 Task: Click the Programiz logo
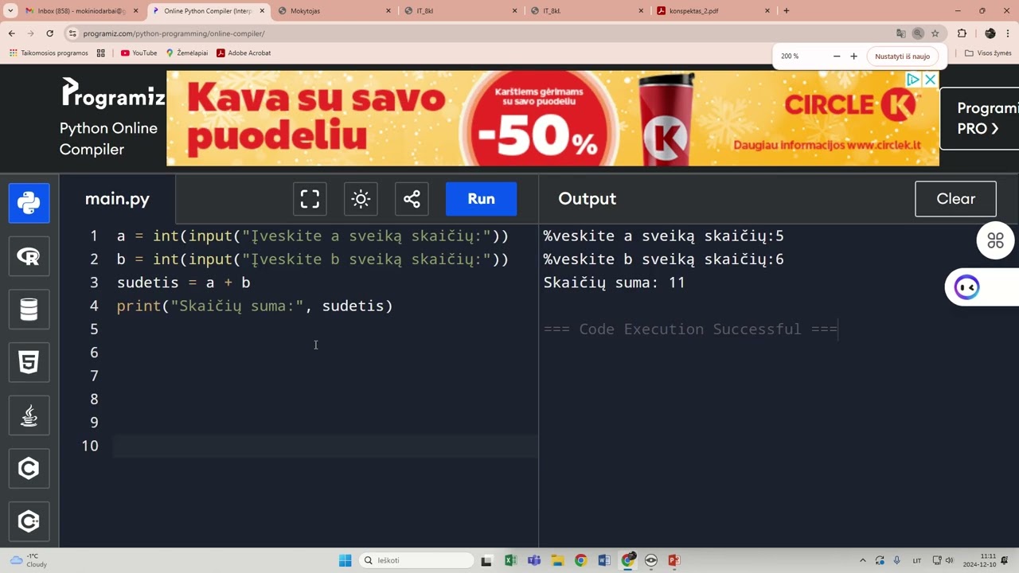tap(113, 94)
